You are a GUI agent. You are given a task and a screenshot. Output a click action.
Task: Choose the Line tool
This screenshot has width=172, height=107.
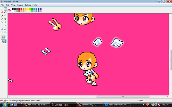point(2,26)
